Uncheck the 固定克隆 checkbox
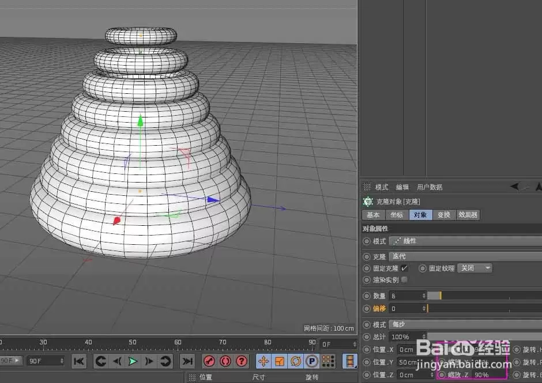Viewport: 542px width, 383px height. (x=402, y=268)
